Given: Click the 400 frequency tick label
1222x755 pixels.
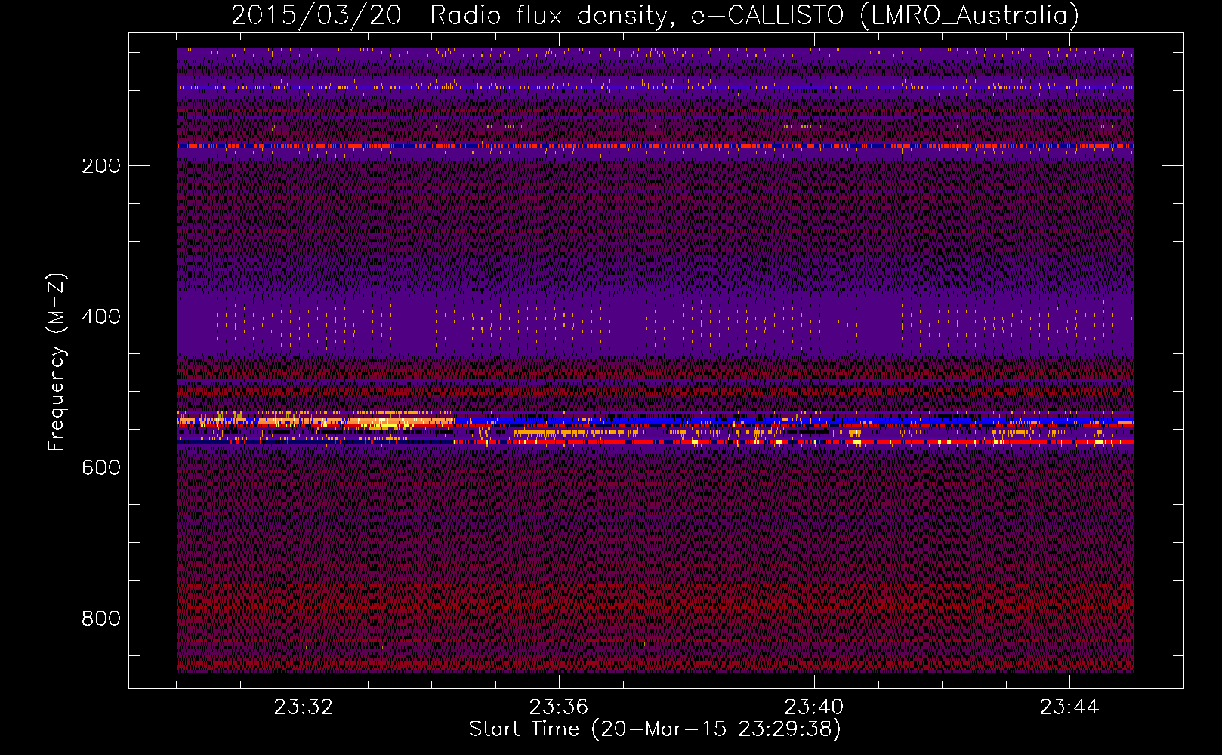Looking at the screenshot, I should click(101, 316).
